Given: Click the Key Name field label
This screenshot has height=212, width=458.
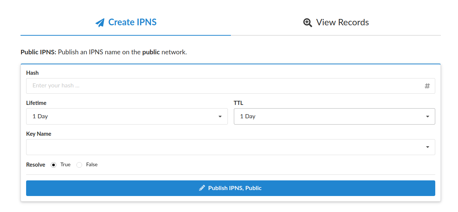Looking at the screenshot, I should tap(39, 134).
